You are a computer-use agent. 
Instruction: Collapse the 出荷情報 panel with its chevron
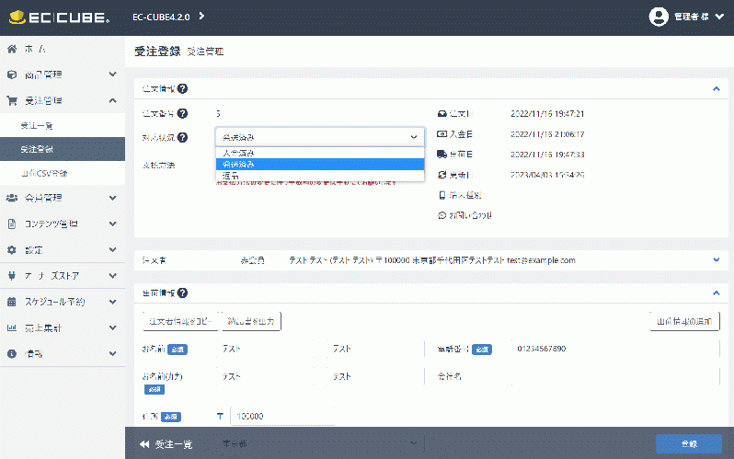pos(717,293)
